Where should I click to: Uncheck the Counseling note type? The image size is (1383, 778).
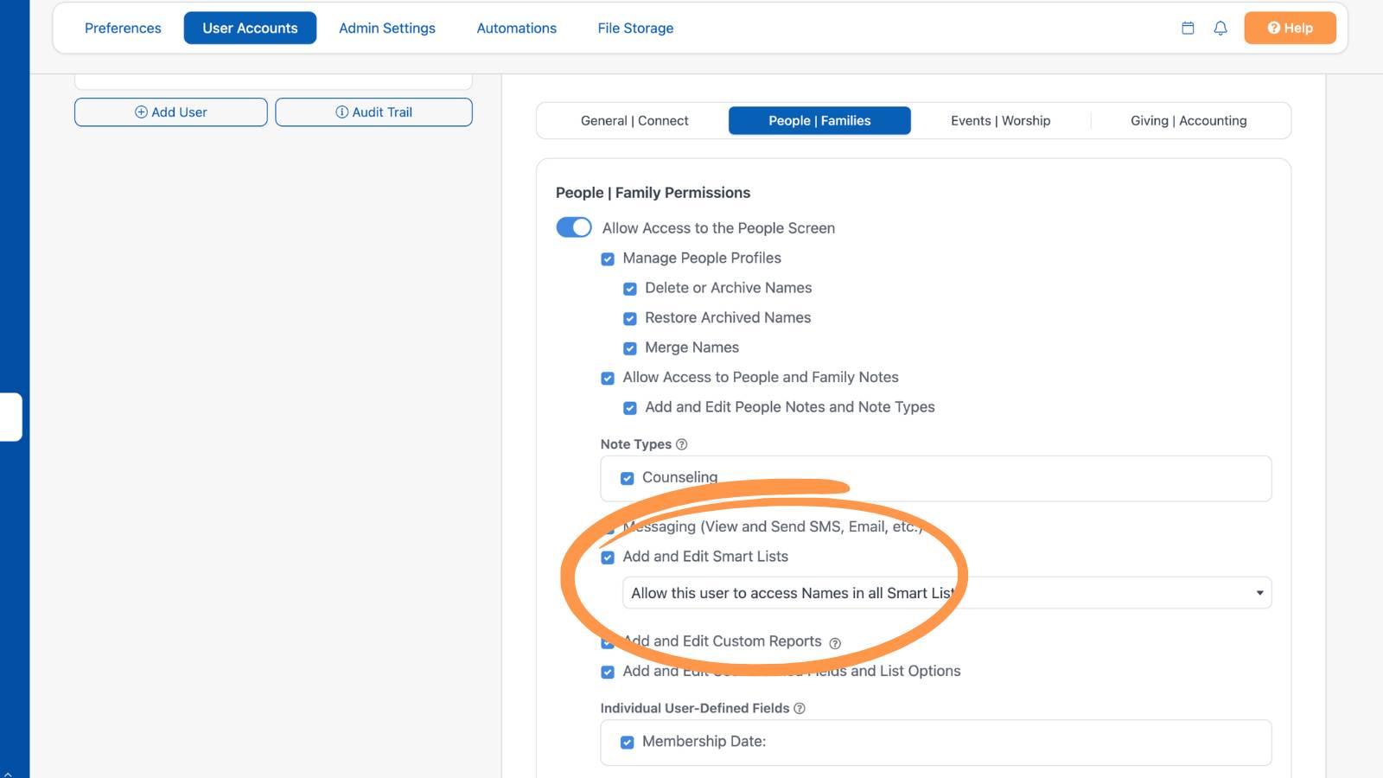click(628, 478)
